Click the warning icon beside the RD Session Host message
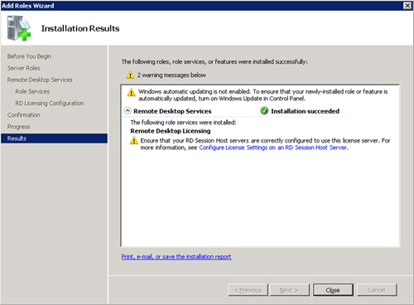The height and width of the screenshot is (305, 414). pos(134,141)
